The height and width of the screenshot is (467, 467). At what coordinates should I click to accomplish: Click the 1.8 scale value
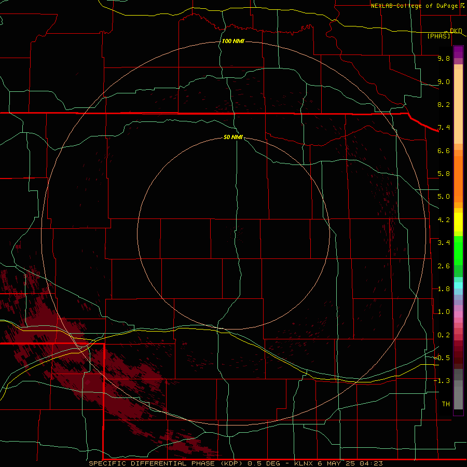click(x=444, y=289)
